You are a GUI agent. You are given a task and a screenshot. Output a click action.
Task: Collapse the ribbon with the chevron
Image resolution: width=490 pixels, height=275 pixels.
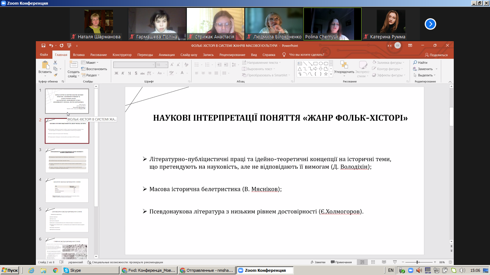449,82
